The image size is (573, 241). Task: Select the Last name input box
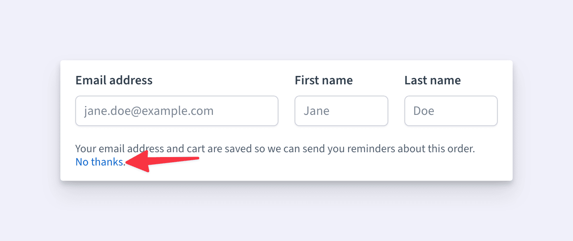451,111
